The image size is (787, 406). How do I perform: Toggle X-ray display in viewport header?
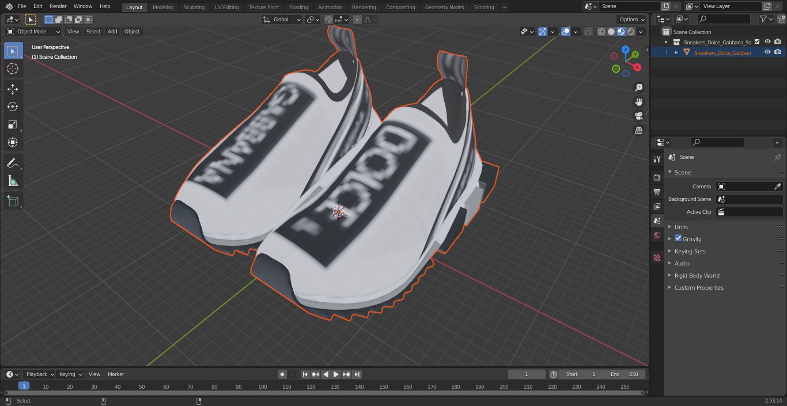[x=588, y=32]
